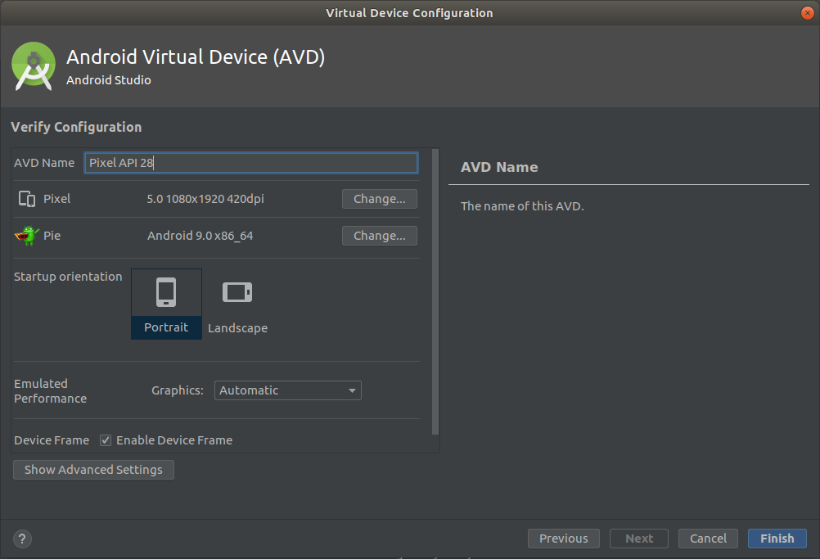Close the Virtual Device Configuration window
The image size is (820, 559).
[x=807, y=12]
